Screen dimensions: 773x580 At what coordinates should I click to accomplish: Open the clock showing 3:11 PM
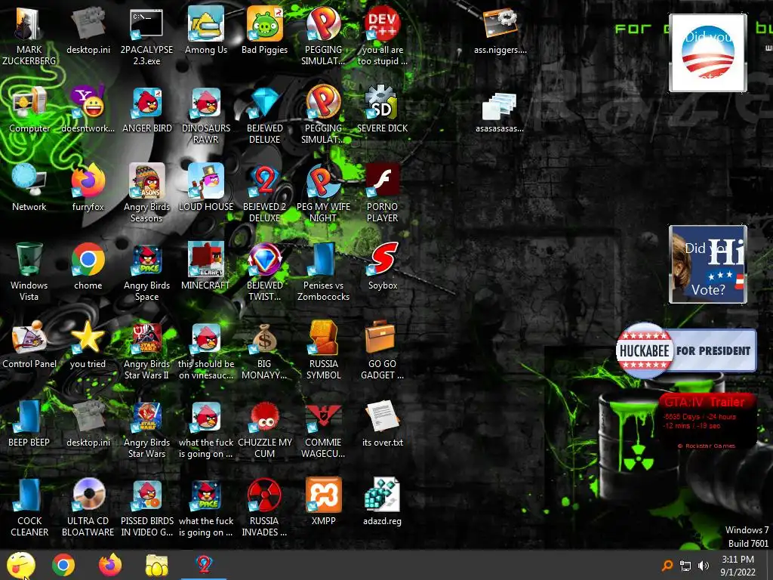click(738, 566)
